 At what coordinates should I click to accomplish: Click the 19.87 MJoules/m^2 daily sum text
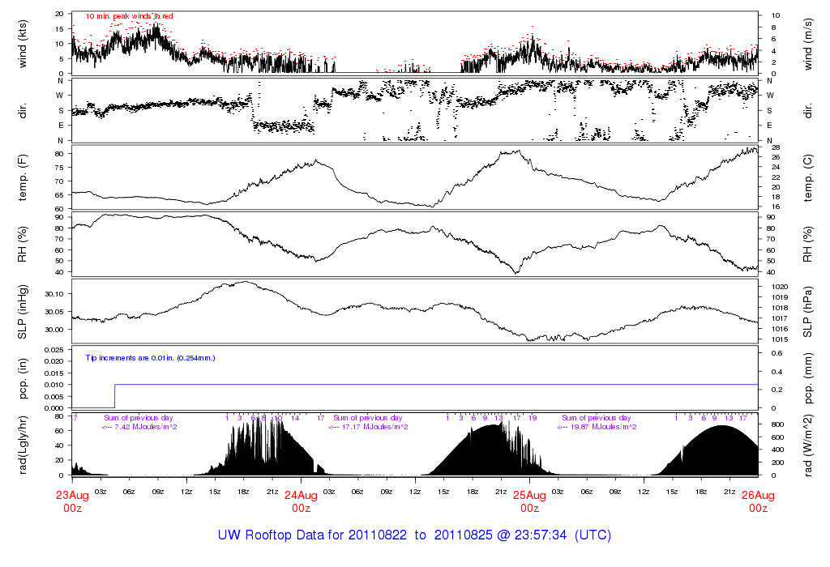click(596, 426)
